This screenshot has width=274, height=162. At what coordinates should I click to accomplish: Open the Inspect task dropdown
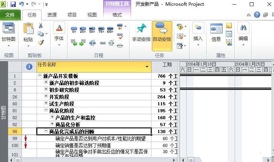click(x=182, y=27)
